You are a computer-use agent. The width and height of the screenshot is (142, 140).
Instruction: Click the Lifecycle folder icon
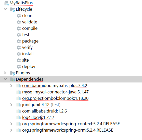click(12, 9)
